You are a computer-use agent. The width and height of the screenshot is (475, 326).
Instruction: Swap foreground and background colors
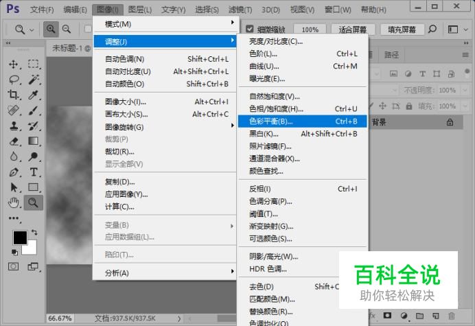[x=34, y=233]
